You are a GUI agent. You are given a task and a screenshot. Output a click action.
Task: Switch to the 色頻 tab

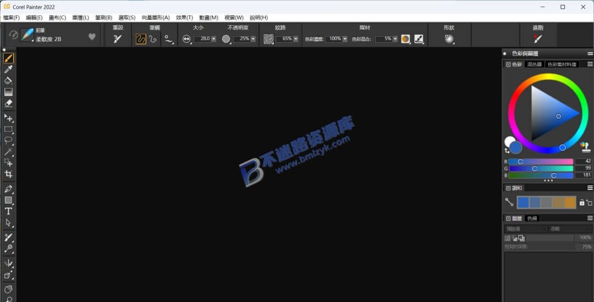532,218
